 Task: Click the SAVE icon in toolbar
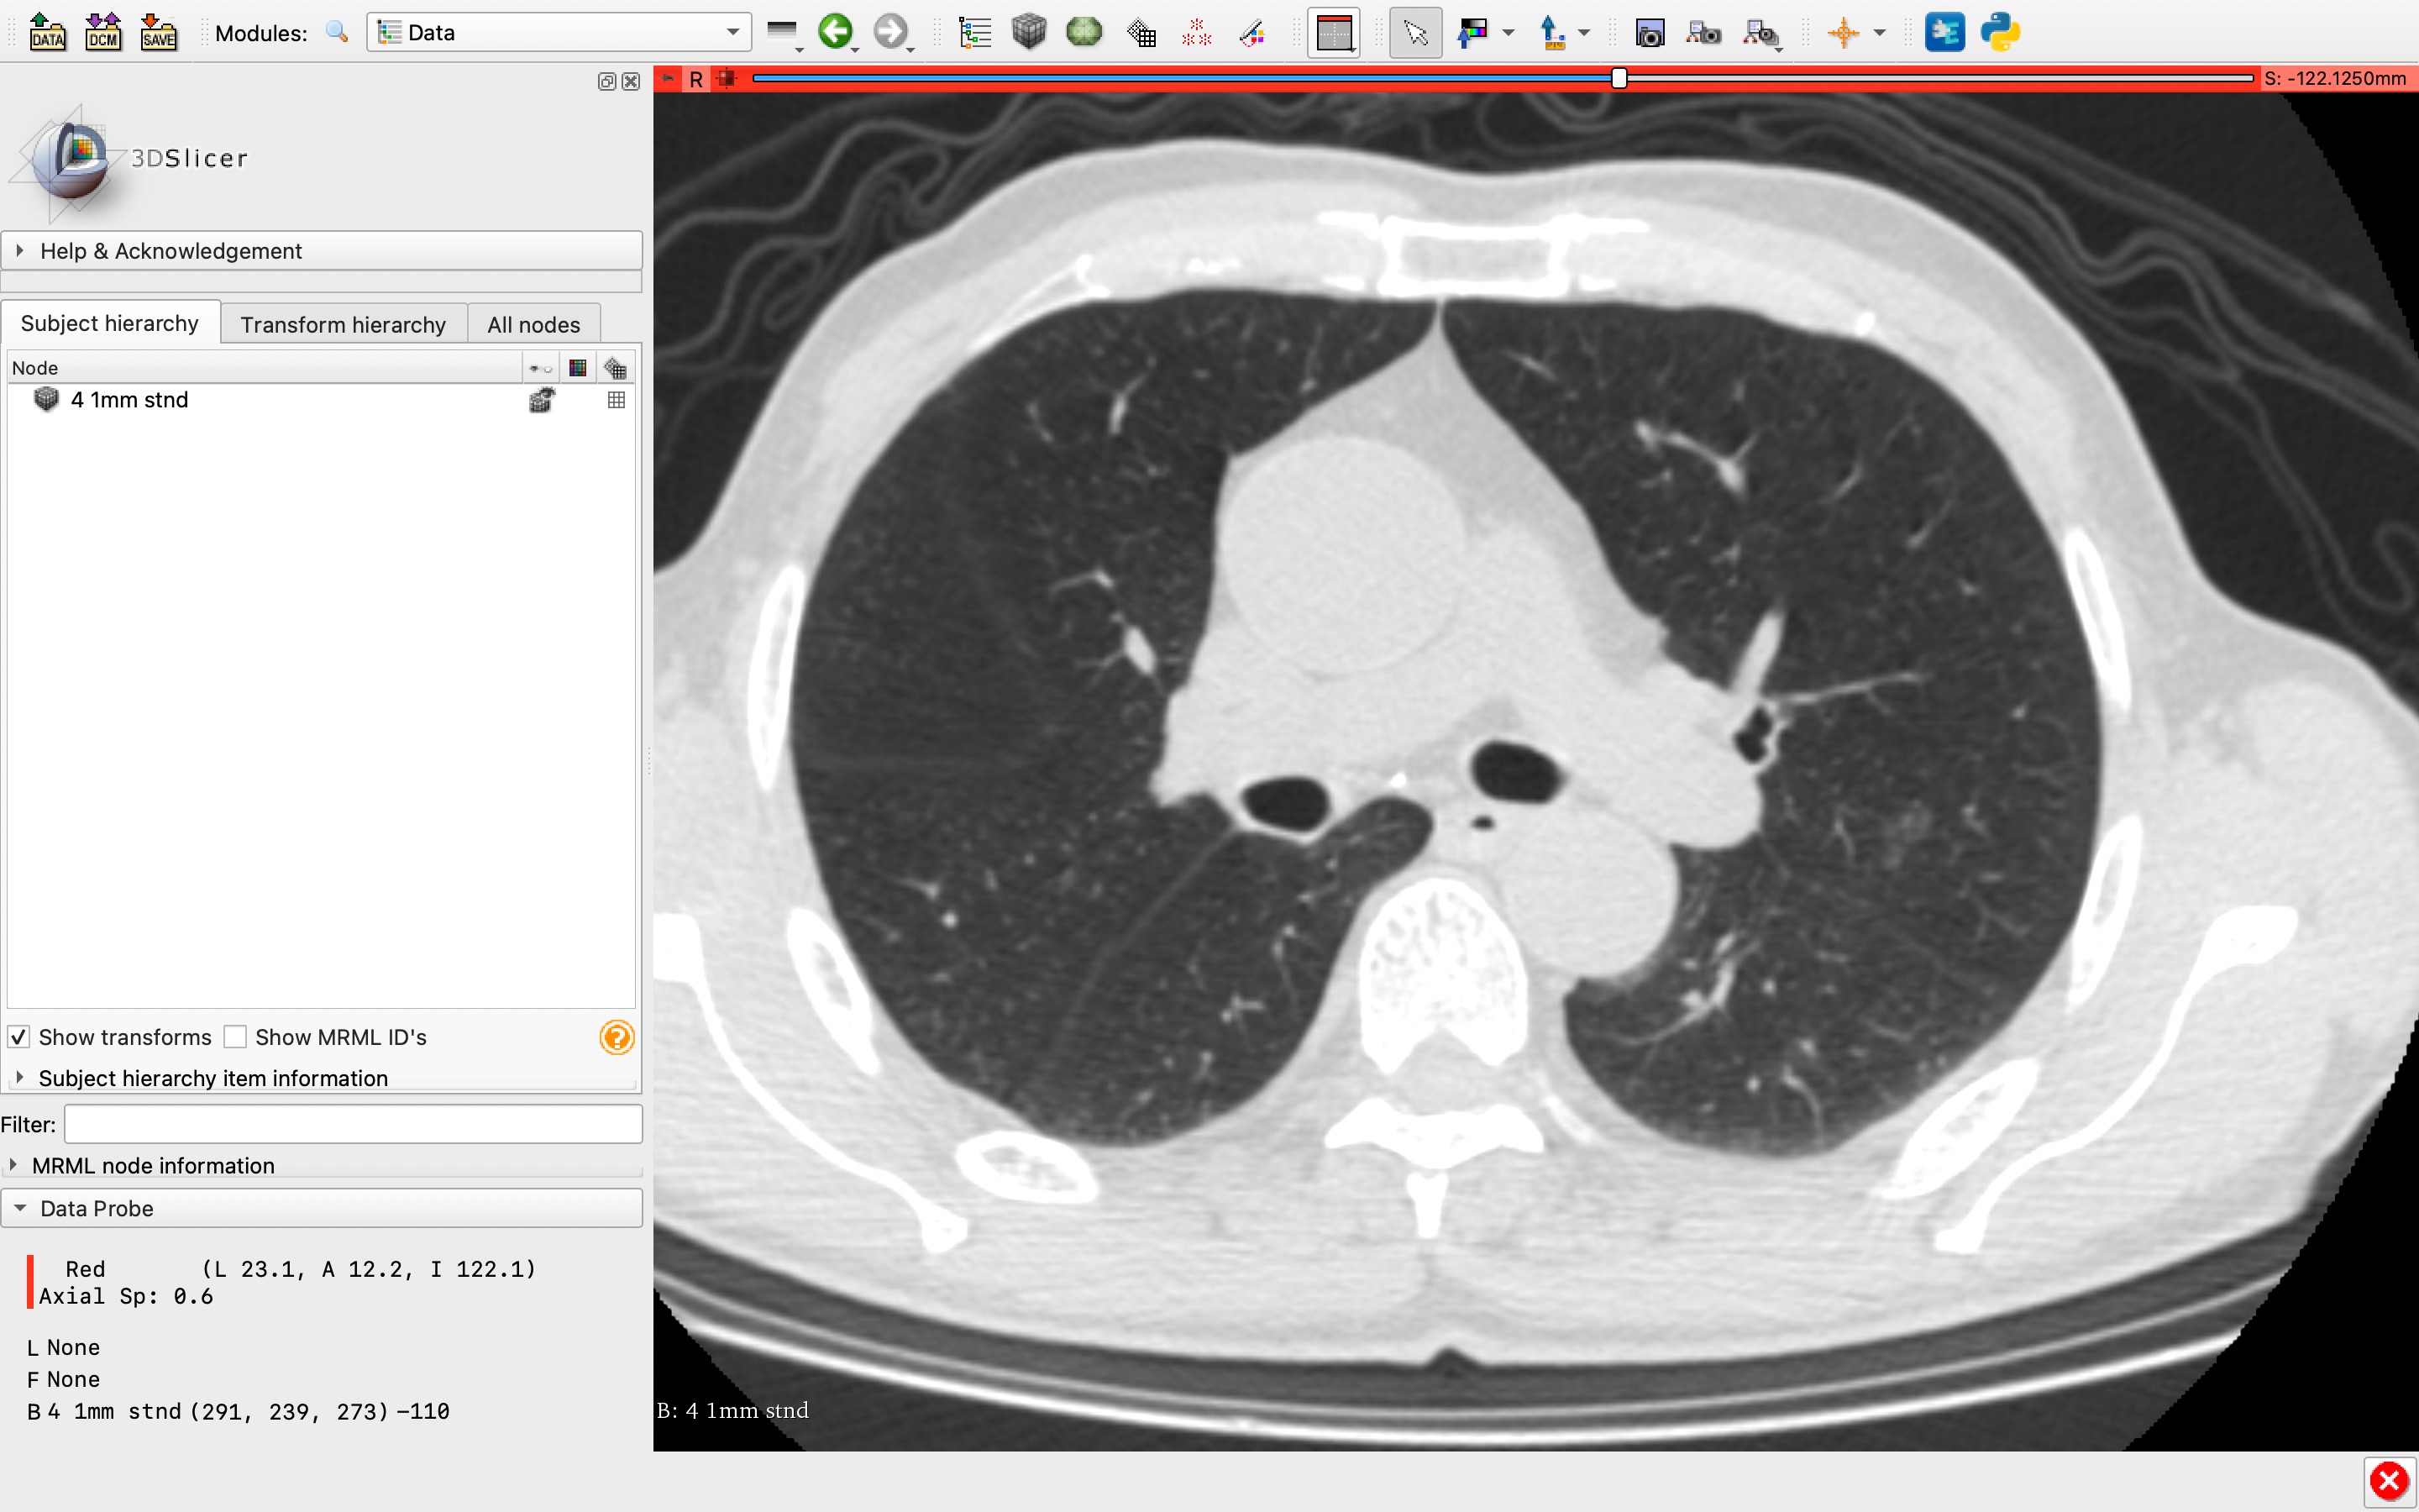(x=158, y=32)
